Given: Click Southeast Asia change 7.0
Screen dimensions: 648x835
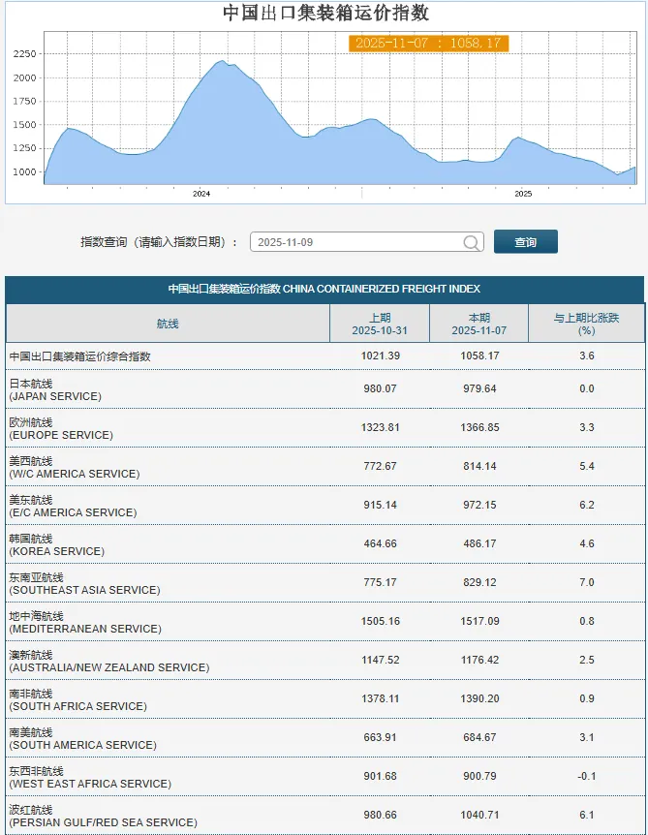Looking at the screenshot, I should tap(587, 582).
